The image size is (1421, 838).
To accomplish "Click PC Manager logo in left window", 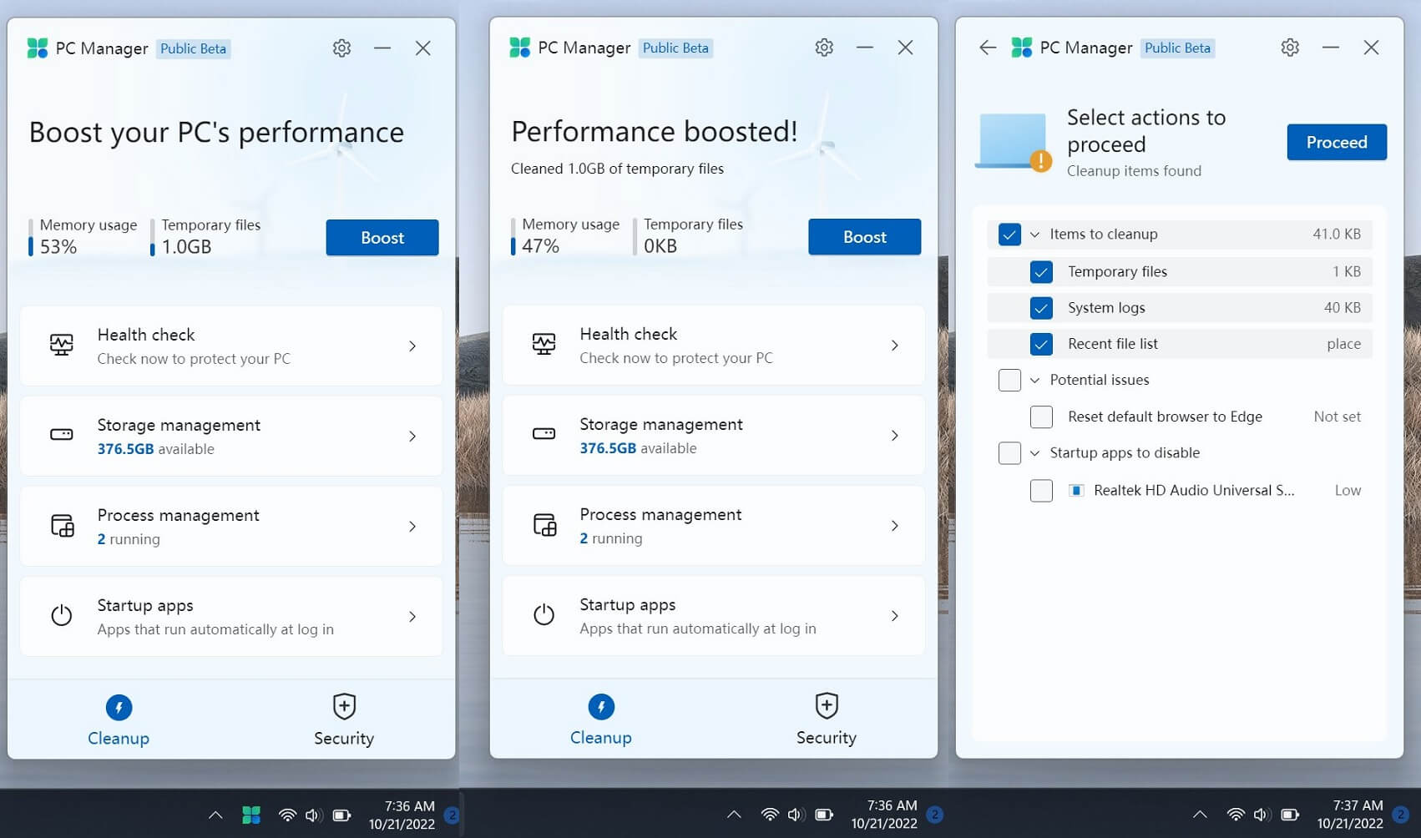I will coord(38,48).
